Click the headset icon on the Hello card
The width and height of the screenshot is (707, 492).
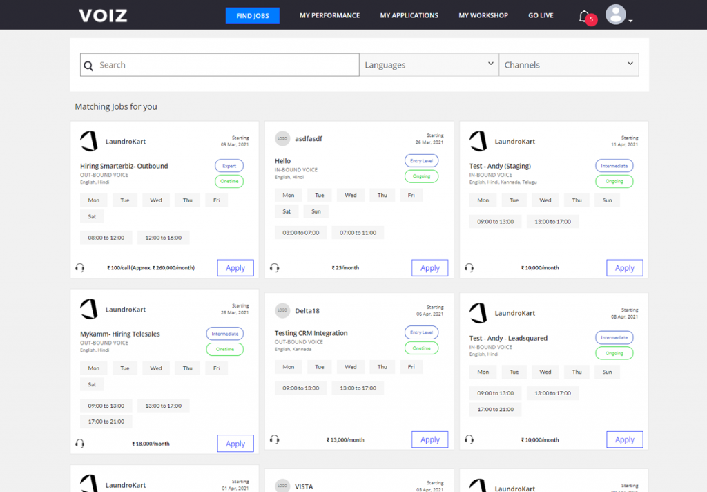pyautogui.click(x=275, y=267)
